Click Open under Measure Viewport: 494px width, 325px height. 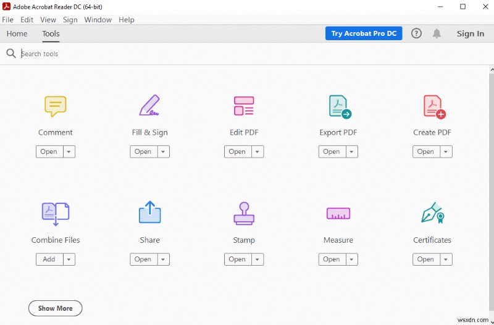[x=332, y=260]
